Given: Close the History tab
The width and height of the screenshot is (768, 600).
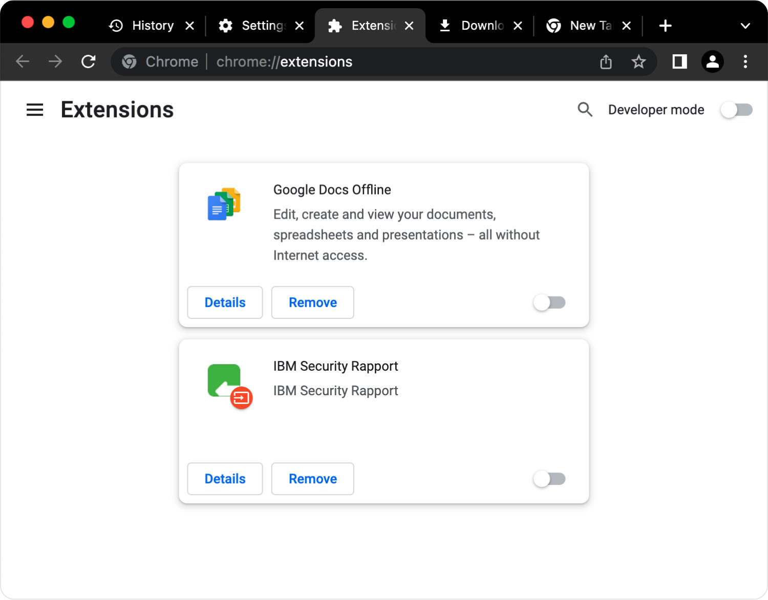Looking at the screenshot, I should click(189, 26).
